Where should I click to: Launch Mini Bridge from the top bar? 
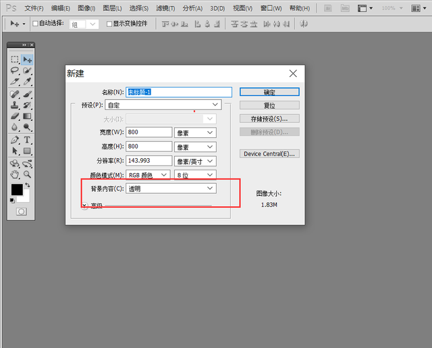pyautogui.click(x=345, y=8)
